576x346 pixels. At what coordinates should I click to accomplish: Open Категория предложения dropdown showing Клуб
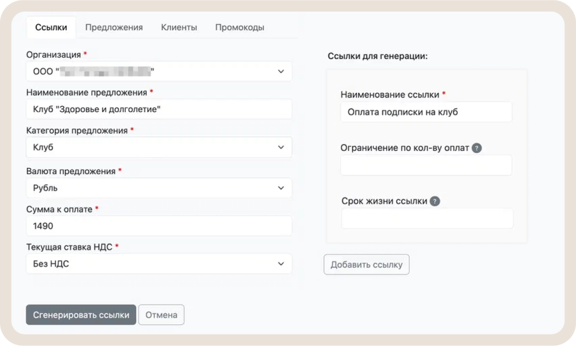click(x=159, y=147)
